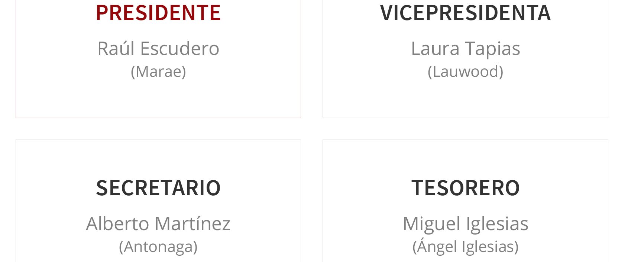
Task: Click the (Ángel Iglesias) company text
Action: [465, 246]
